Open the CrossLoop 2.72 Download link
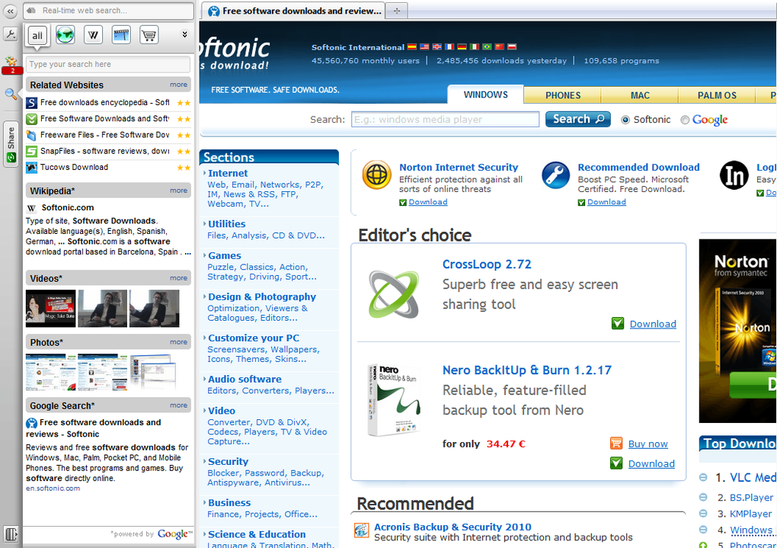Image resolution: width=777 pixels, height=548 pixels. pyautogui.click(x=653, y=324)
